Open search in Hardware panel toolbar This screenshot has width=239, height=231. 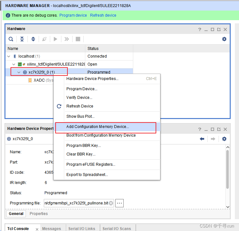click(11, 39)
